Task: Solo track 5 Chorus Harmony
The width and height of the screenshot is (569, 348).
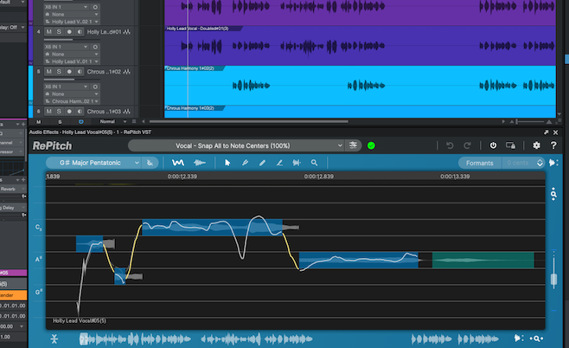Action: (x=59, y=72)
